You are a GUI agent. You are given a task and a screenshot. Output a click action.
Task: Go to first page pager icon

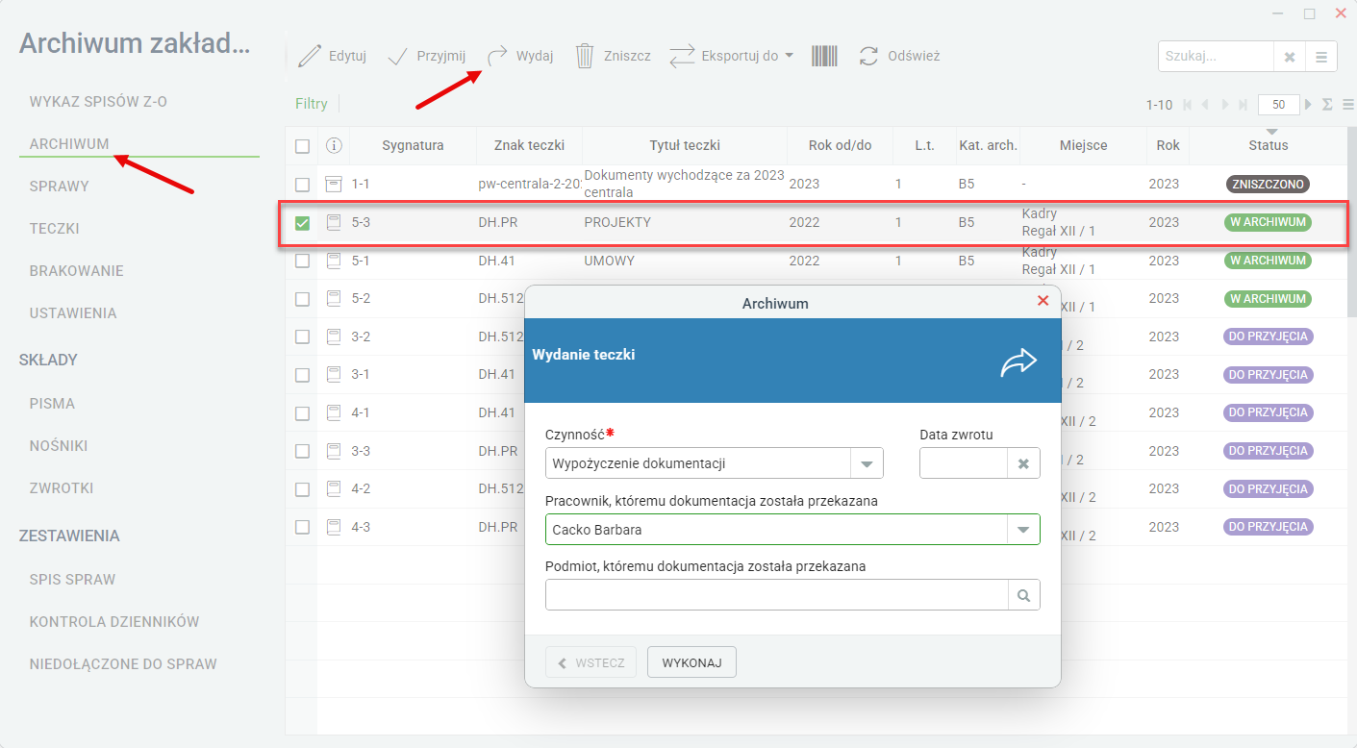(x=1187, y=105)
